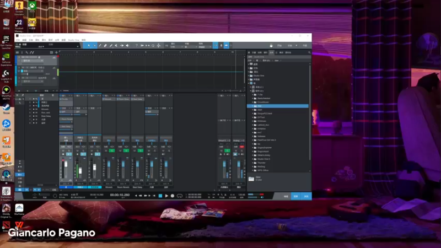
Task: Click the Record button in transport
Action: 173,196
